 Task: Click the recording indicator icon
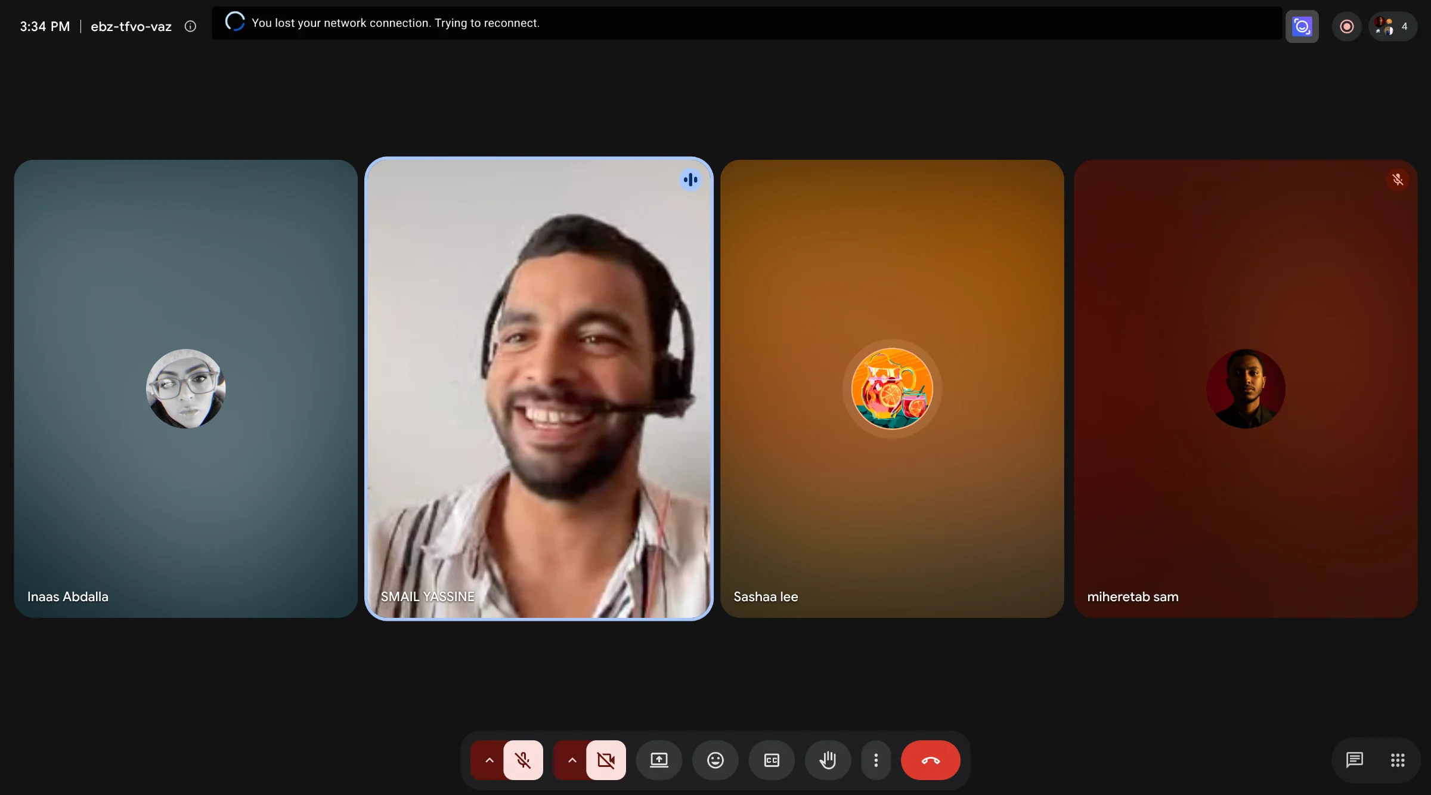(x=1346, y=26)
